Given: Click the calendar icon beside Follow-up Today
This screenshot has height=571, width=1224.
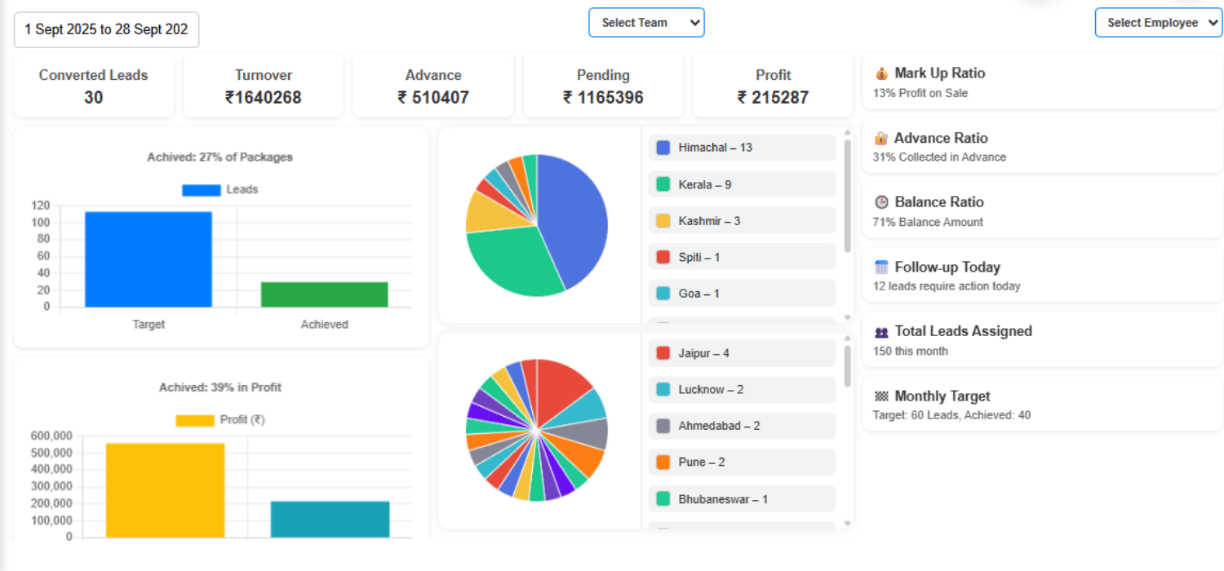Looking at the screenshot, I should point(881,268).
